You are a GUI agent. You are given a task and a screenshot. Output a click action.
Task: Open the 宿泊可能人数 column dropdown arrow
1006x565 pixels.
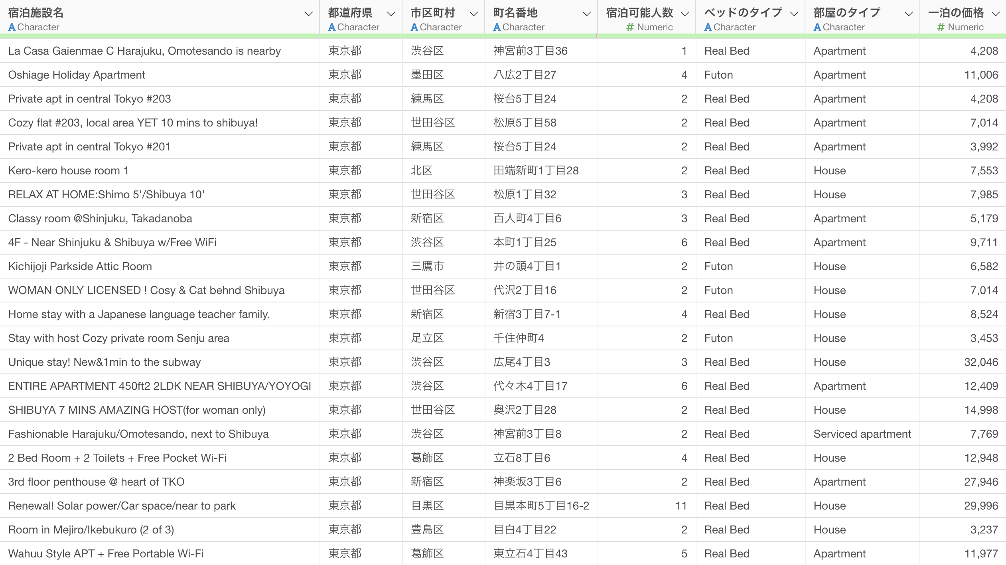[x=685, y=14]
